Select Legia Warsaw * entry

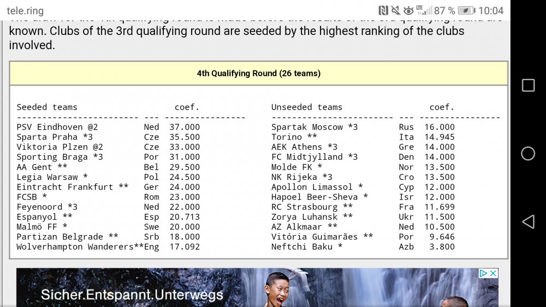(x=52, y=177)
